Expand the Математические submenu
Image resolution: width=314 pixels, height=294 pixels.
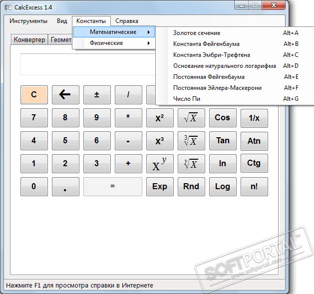click(114, 32)
